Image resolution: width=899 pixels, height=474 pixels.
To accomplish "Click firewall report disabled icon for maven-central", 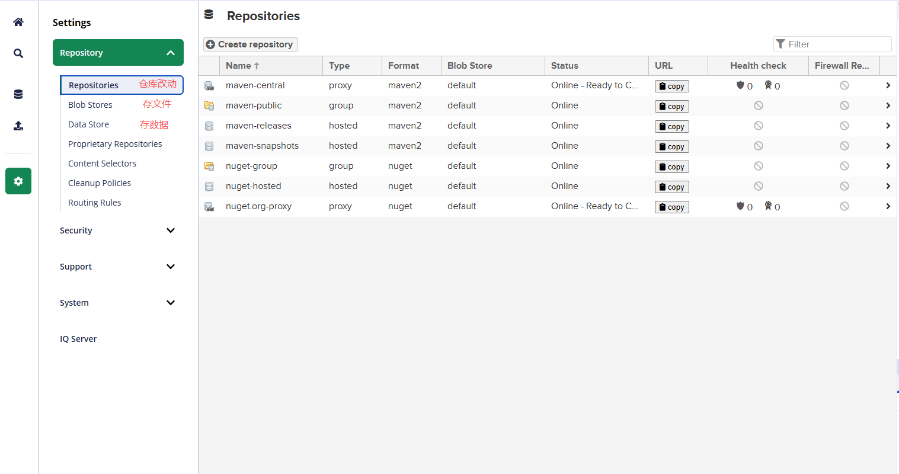I will (x=844, y=85).
